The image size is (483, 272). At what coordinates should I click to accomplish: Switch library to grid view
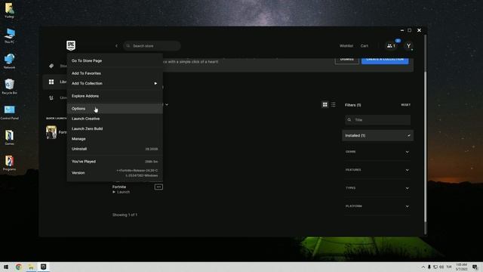point(325,105)
